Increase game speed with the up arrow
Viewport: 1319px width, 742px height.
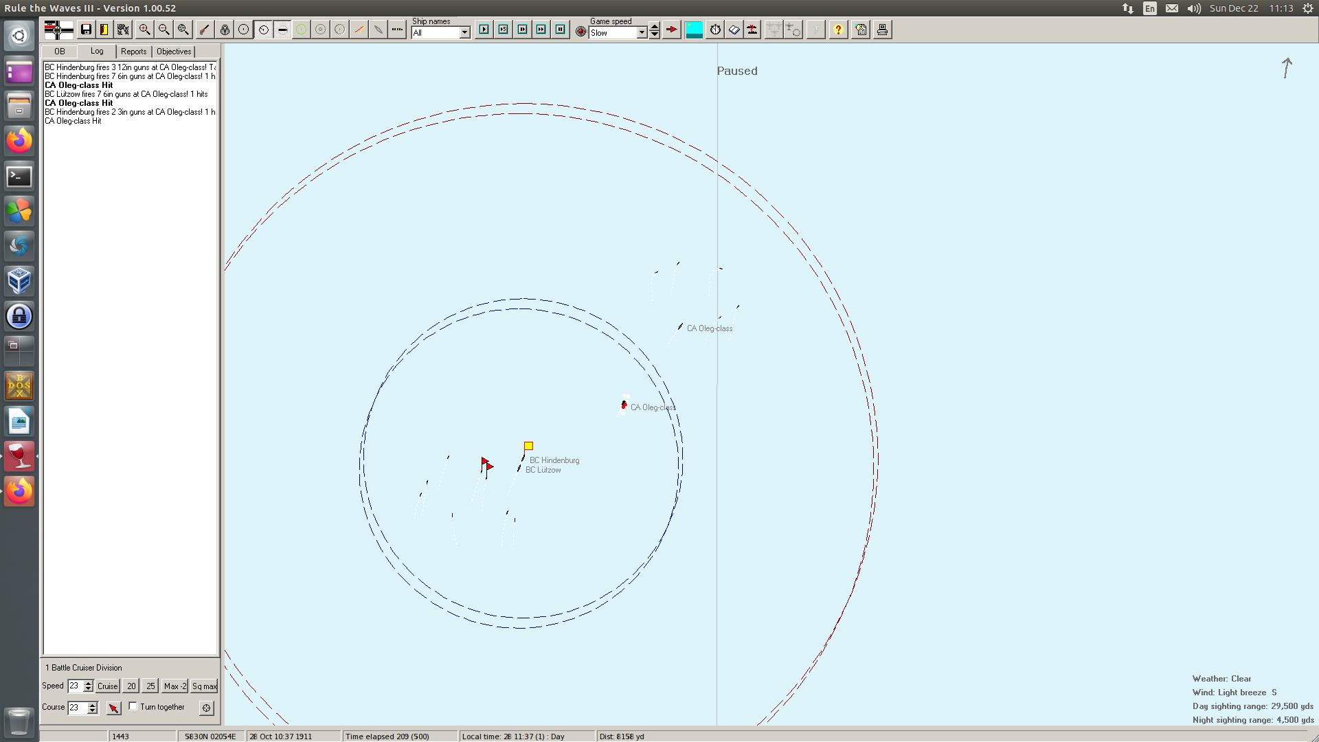[655, 27]
